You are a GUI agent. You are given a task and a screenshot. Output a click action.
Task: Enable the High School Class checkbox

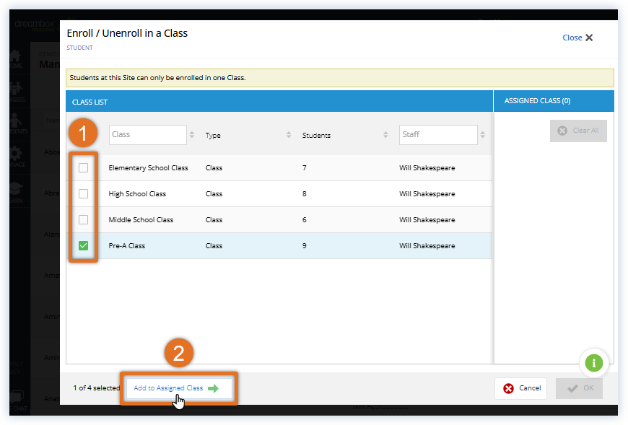[x=83, y=193]
